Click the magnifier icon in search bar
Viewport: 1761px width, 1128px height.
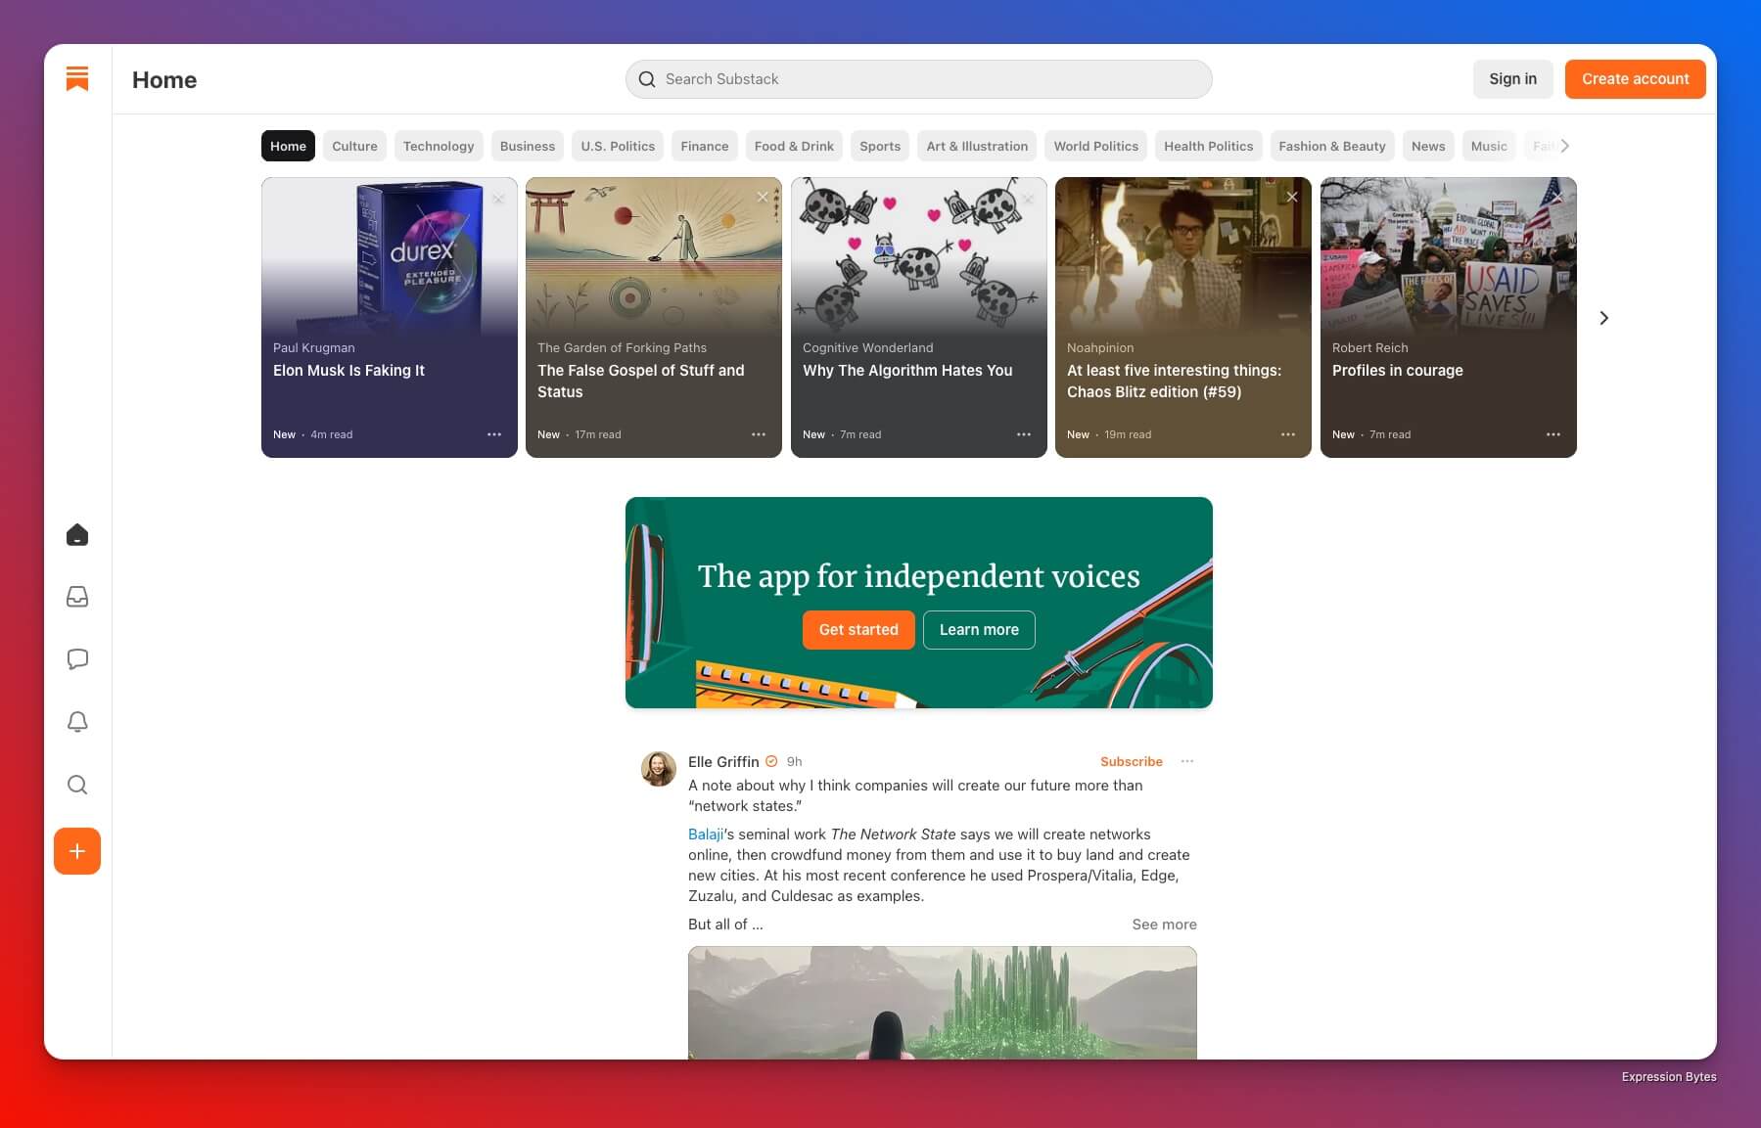coord(647,79)
